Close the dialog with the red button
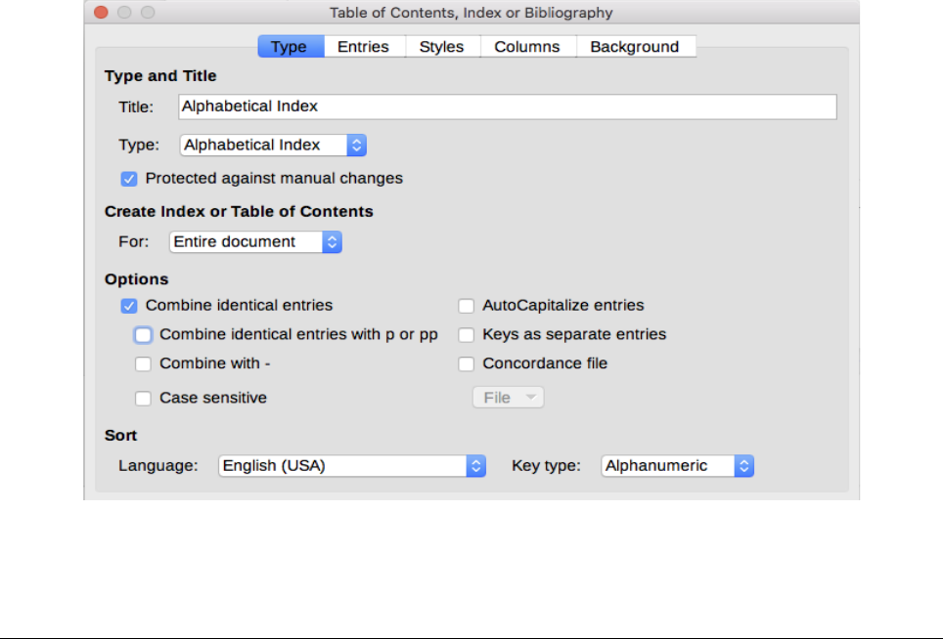The image size is (943, 639). [102, 13]
